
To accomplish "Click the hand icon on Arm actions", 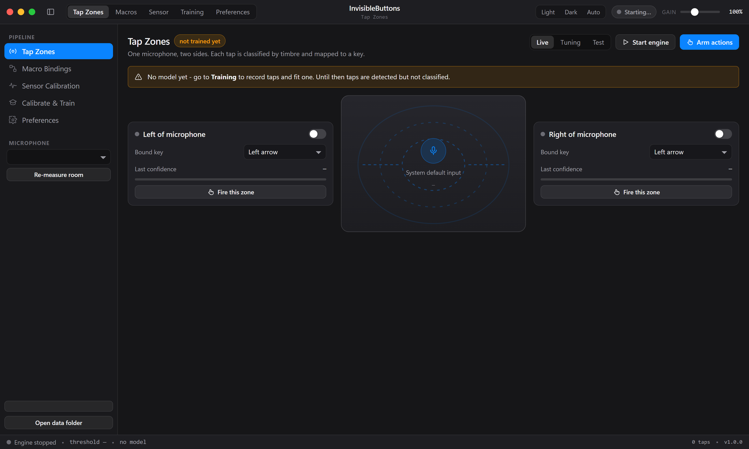I will [690, 42].
